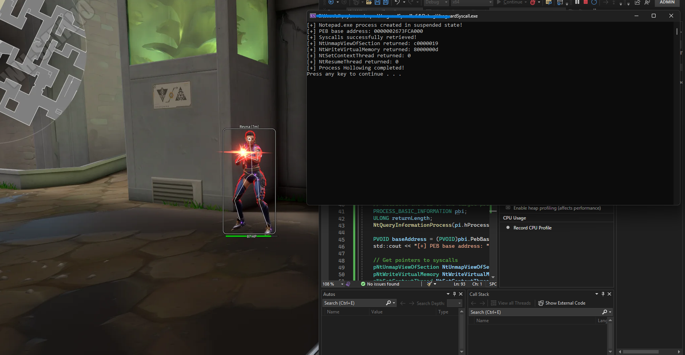Click the feedback person icon
685x355 pixels.
(647, 2)
